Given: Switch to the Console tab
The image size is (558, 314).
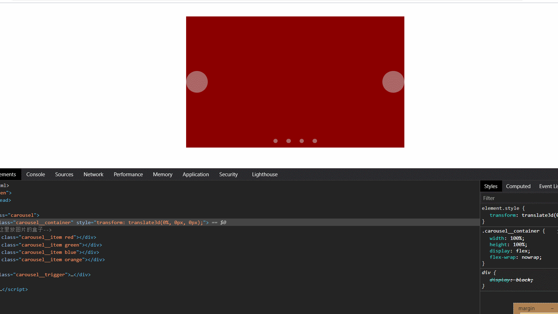Looking at the screenshot, I should 36,174.
